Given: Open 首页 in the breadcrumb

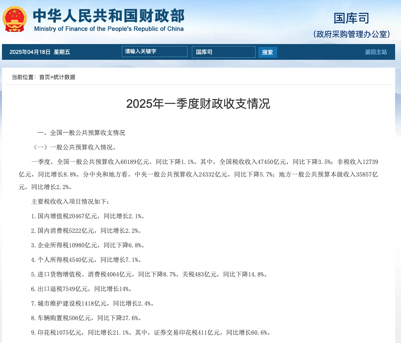Looking at the screenshot, I should 44,77.
